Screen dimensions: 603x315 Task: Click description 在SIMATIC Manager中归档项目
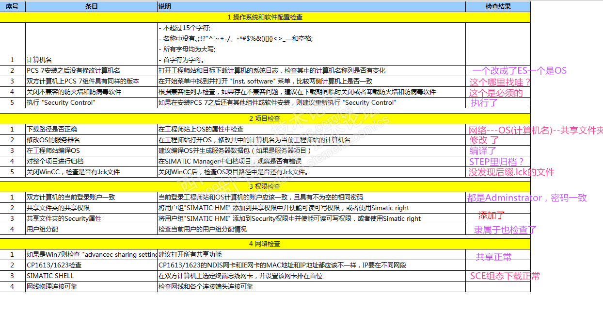pos(230,161)
